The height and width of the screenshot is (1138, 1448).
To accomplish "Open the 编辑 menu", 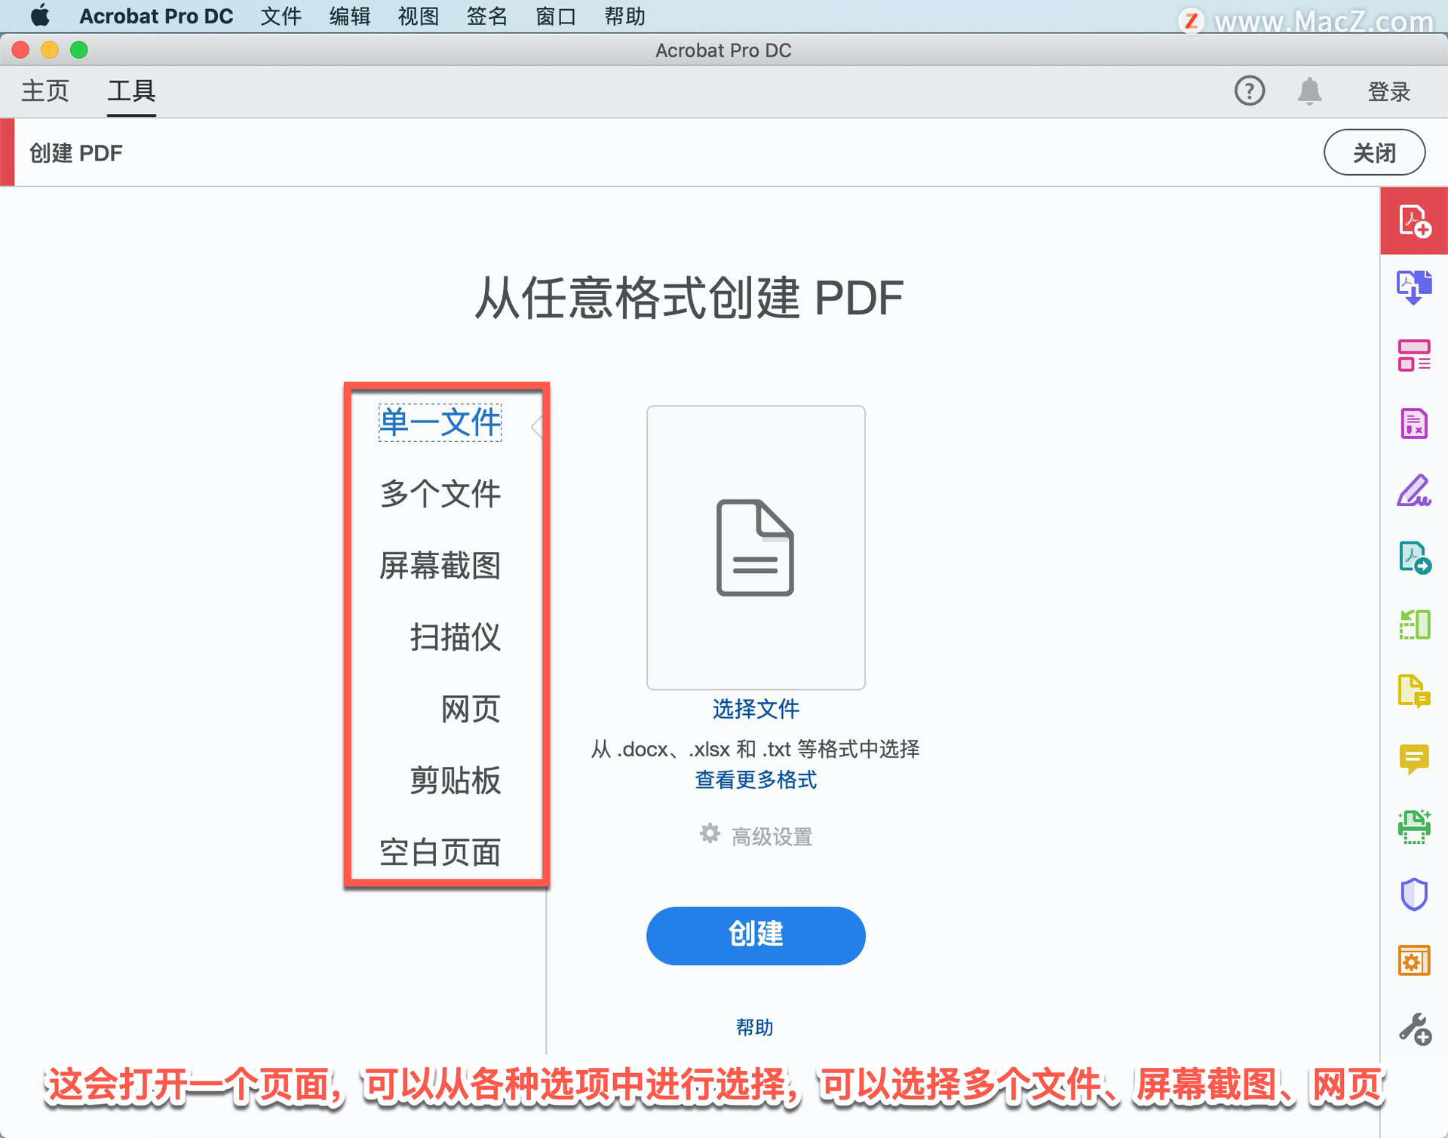I will point(349,16).
